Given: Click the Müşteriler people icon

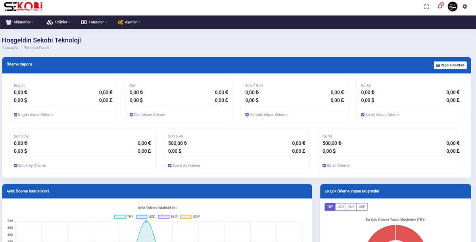Looking at the screenshot, I should tap(8, 22).
